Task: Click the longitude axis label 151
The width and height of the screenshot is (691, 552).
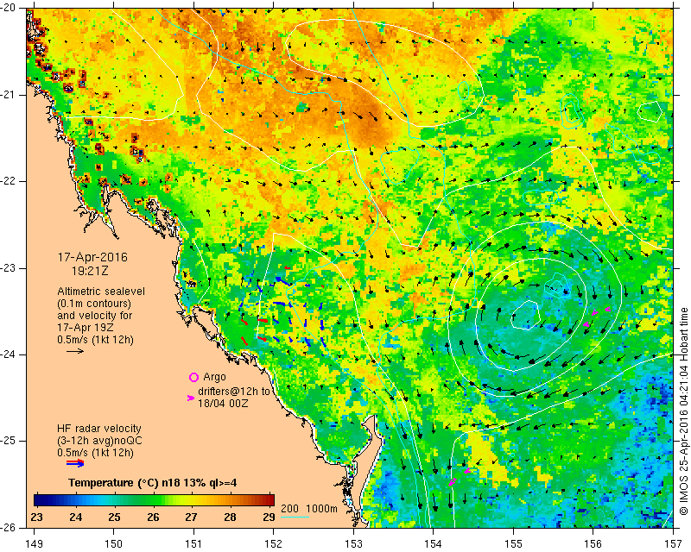Action: (193, 545)
